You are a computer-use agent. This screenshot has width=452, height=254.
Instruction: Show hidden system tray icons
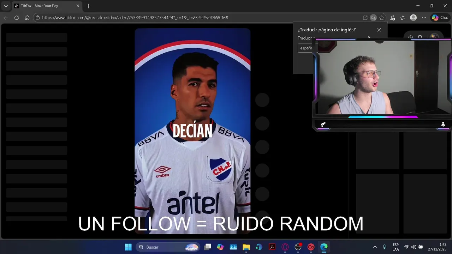[x=375, y=247]
